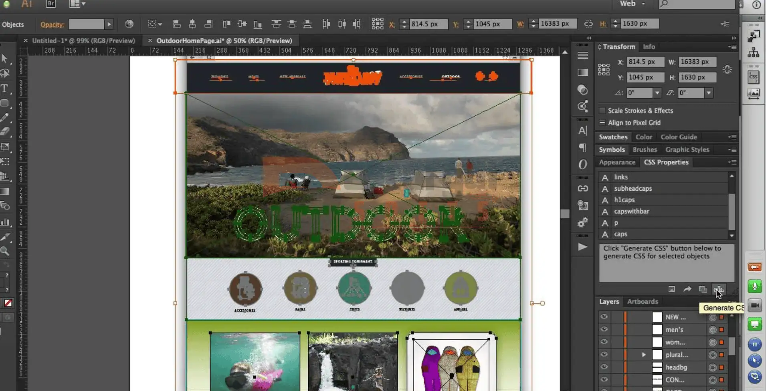766x391 pixels.
Task: Click the Constrain Width and Height Proportions link icon
Action: tap(727, 70)
